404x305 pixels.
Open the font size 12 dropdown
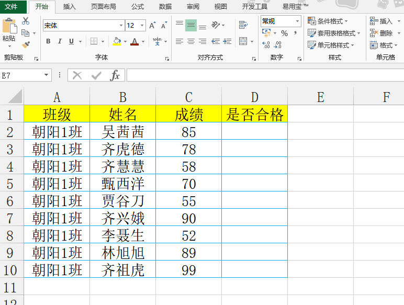[x=142, y=26]
